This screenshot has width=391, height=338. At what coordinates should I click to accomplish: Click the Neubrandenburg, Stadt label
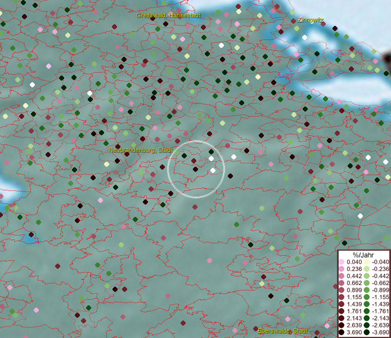click(141, 150)
